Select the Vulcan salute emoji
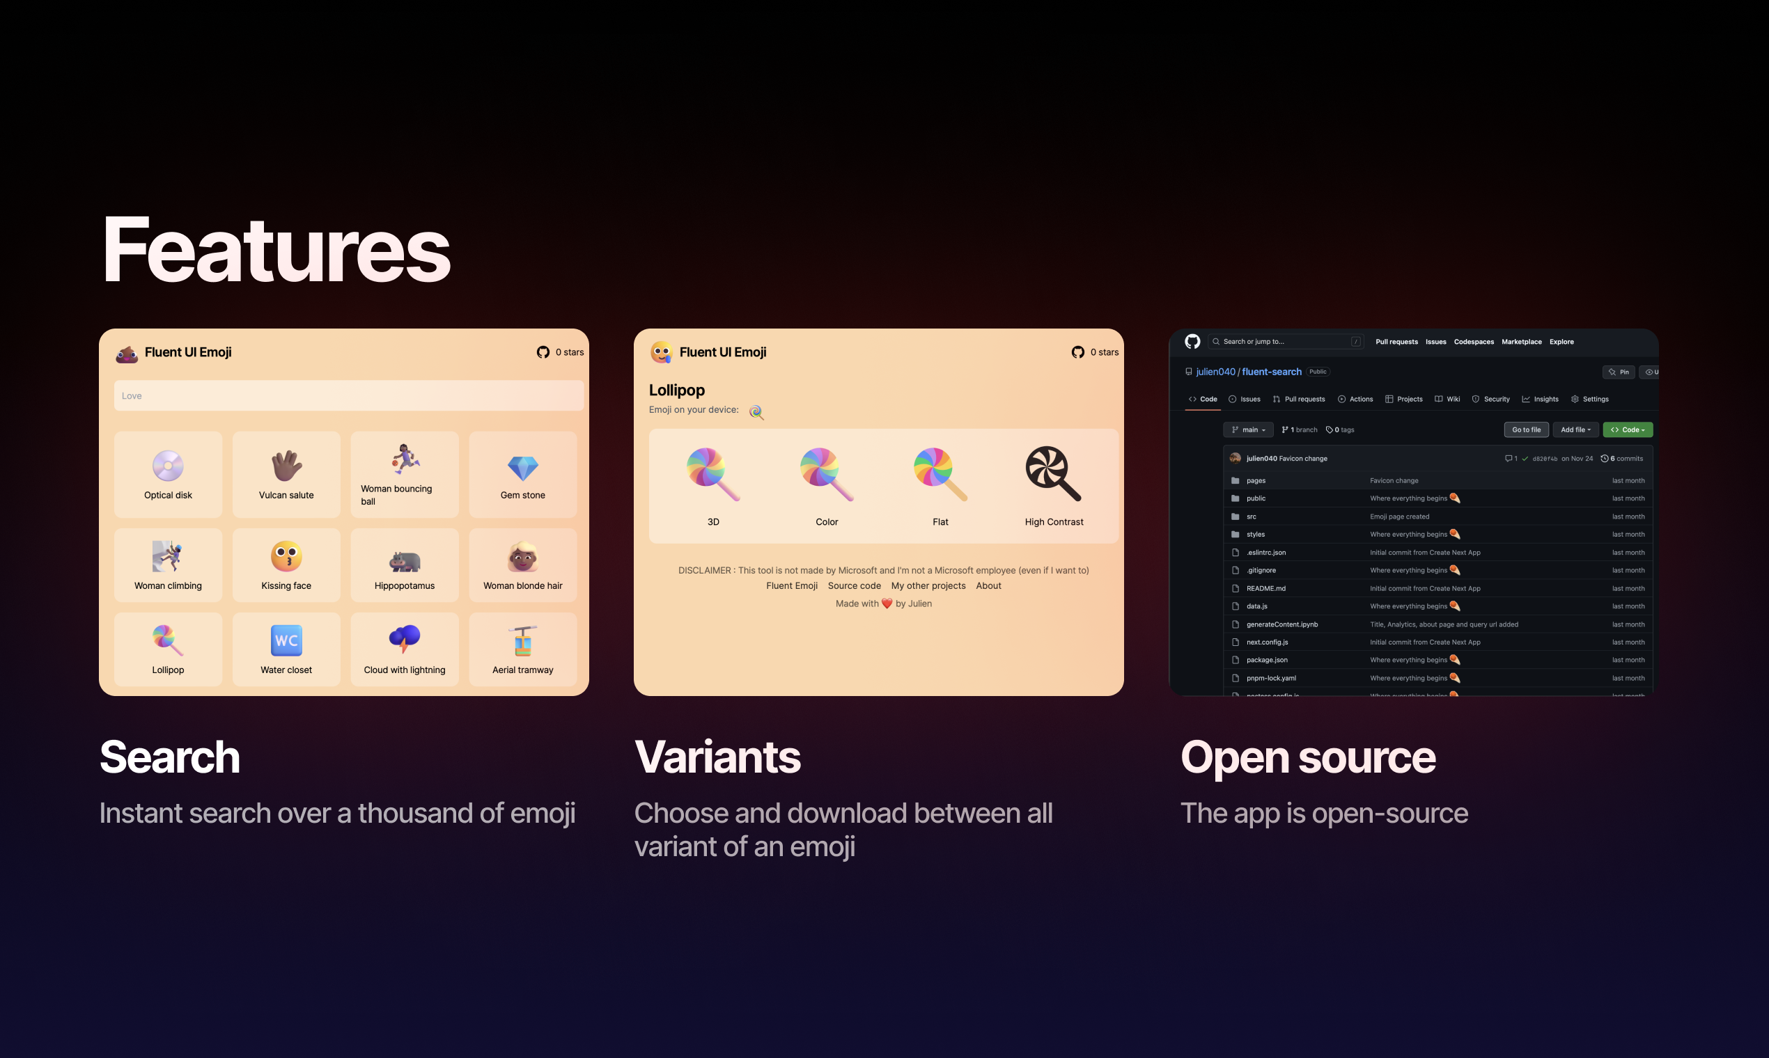Viewport: 1769px width, 1058px height. pos(286,474)
